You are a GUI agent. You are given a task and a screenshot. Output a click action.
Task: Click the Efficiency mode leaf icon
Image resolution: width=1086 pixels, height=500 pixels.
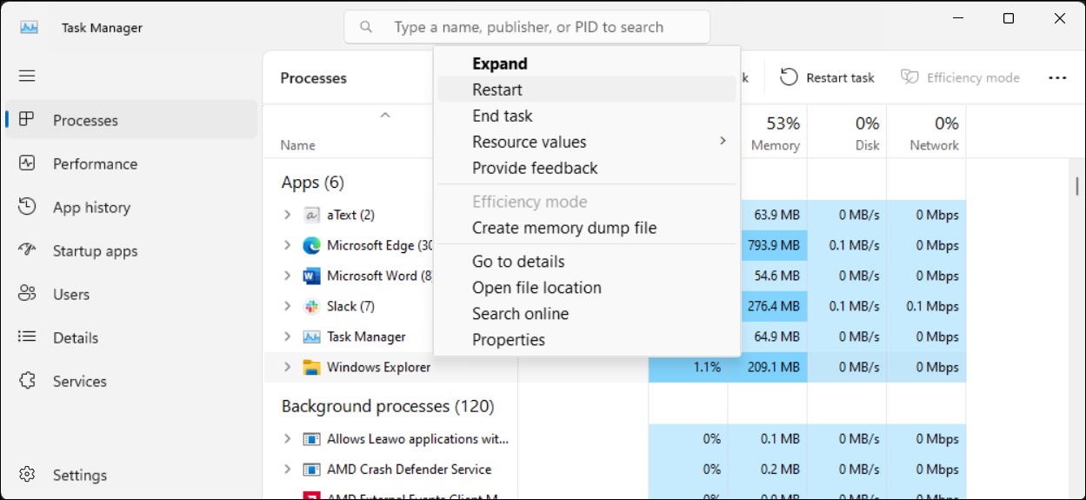point(909,77)
